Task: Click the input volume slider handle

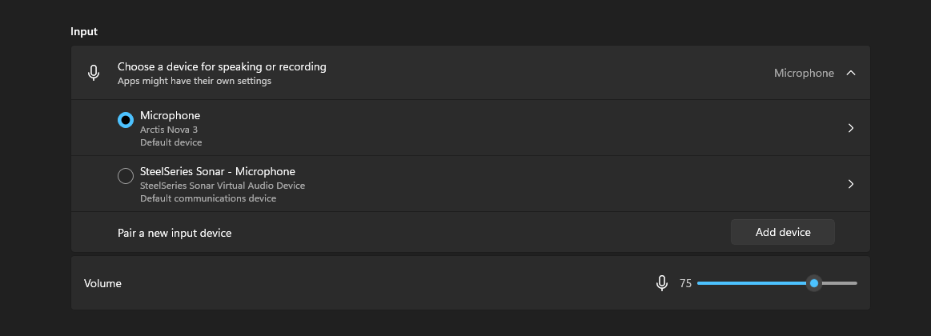Action: (814, 283)
